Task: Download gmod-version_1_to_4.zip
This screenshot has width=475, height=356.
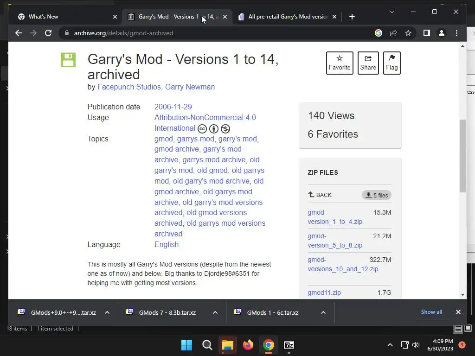Action: click(335, 217)
